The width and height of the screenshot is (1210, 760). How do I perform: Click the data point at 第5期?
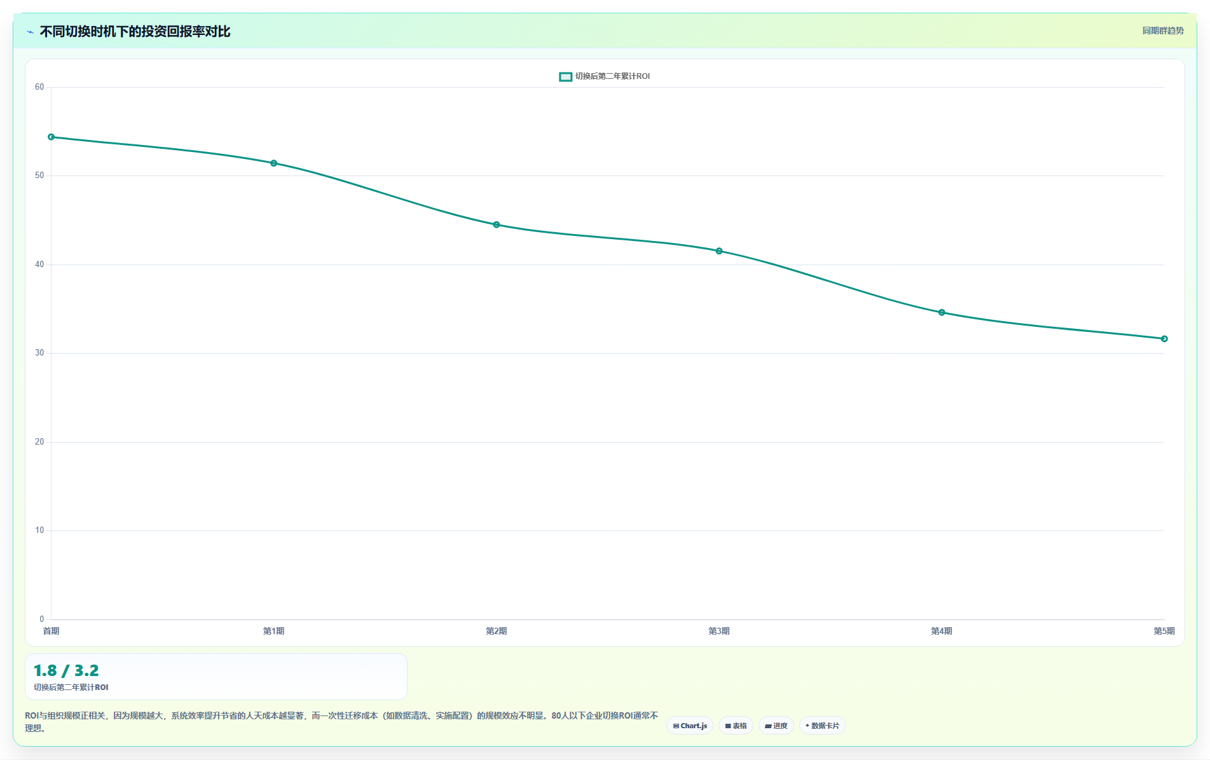click(1164, 339)
